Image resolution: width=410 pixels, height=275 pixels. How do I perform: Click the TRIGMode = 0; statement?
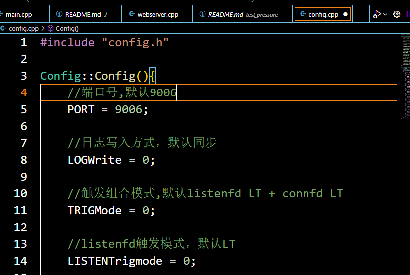coord(111,210)
